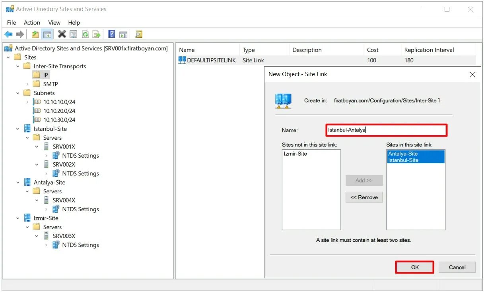The width and height of the screenshot is (484, 293).
Task: Collapse the Inter-Site Transports node
Action: click(18, 66)
